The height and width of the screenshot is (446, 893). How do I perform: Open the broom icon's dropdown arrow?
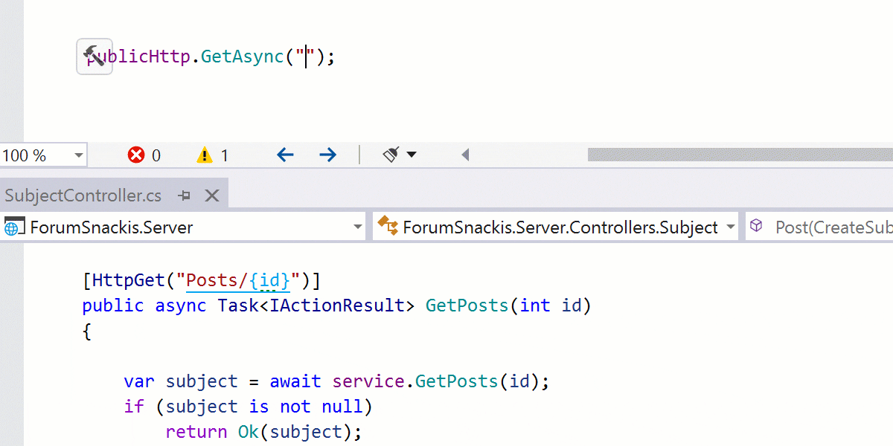[411, 155]
